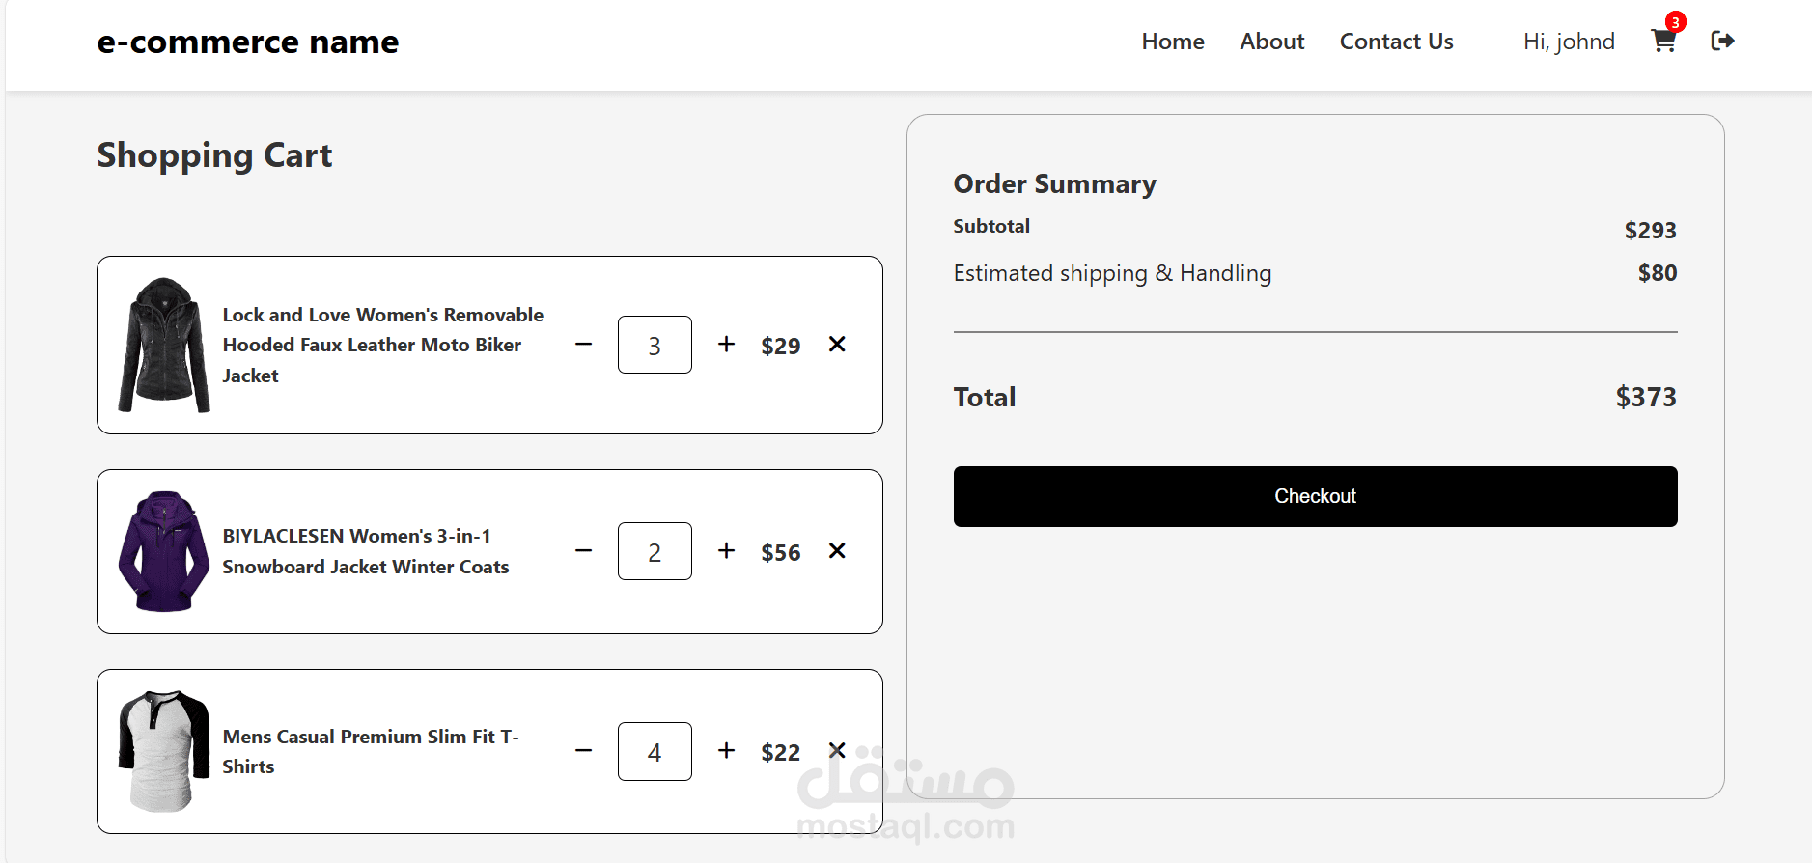
Task: Focus the Snowboard Jacket quantity field
Action: pos(655,551)
